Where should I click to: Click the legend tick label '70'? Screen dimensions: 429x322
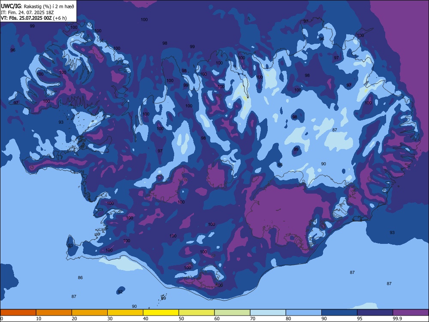click(253, 319)
